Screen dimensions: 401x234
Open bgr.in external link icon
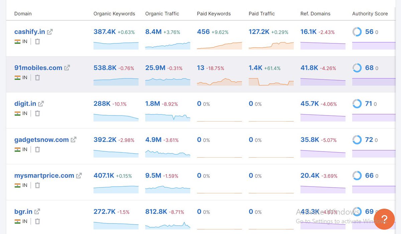37,212
